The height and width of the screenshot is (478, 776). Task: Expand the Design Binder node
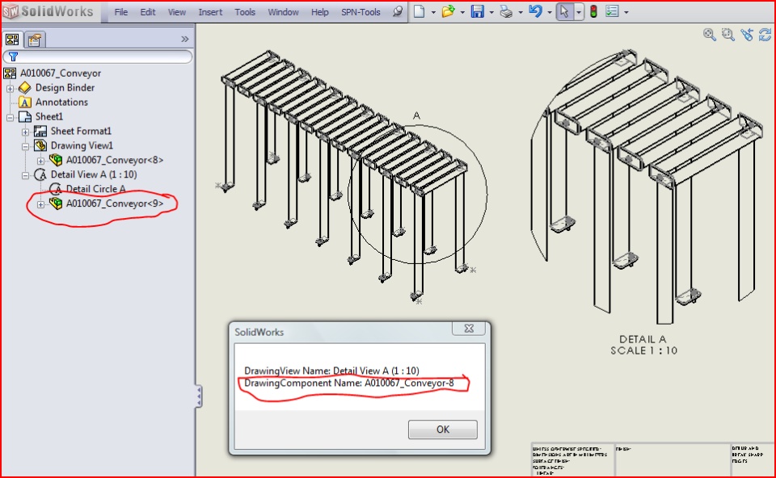coord(10,89)
